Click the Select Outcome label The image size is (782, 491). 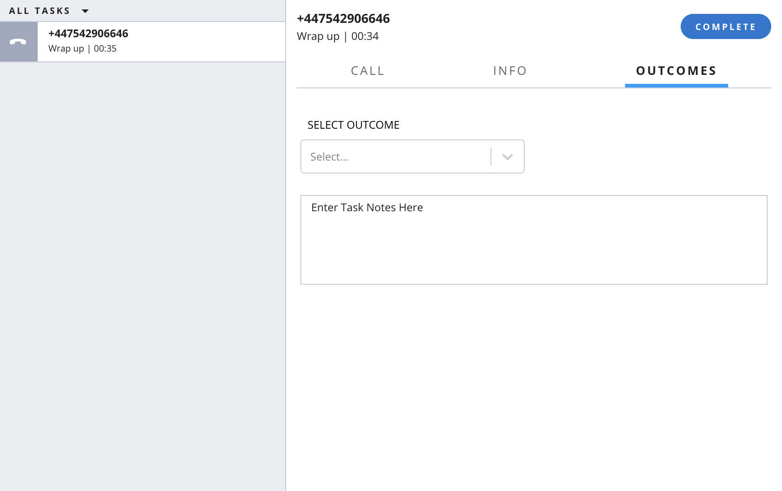353,125
